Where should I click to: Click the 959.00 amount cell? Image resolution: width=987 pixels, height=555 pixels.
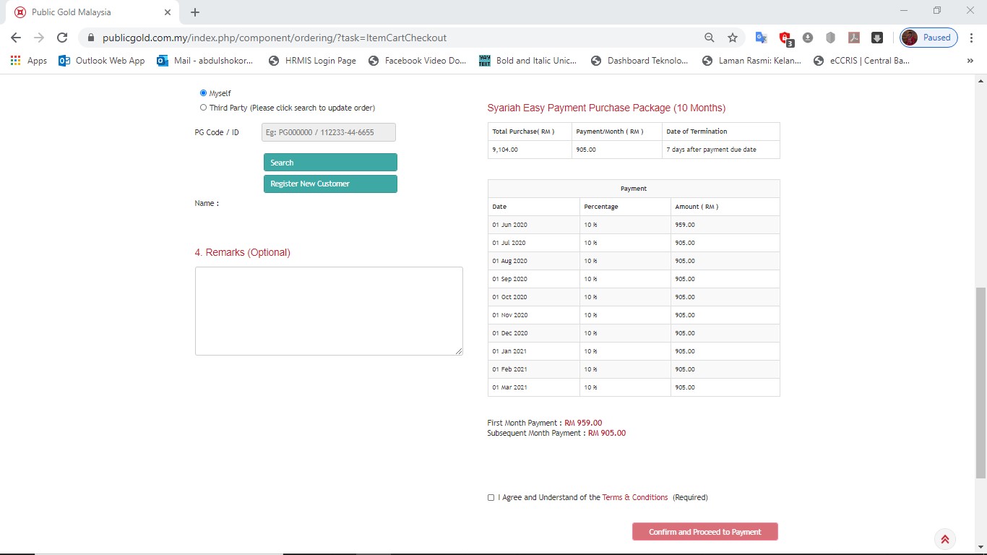click(725, 225)
